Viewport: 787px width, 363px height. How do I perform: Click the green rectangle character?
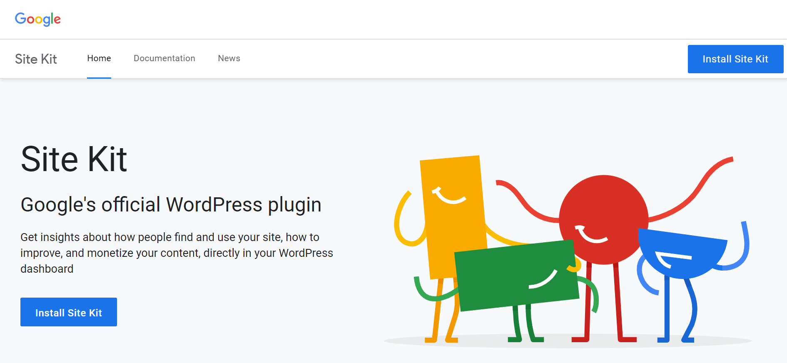[x=516, y=276]
